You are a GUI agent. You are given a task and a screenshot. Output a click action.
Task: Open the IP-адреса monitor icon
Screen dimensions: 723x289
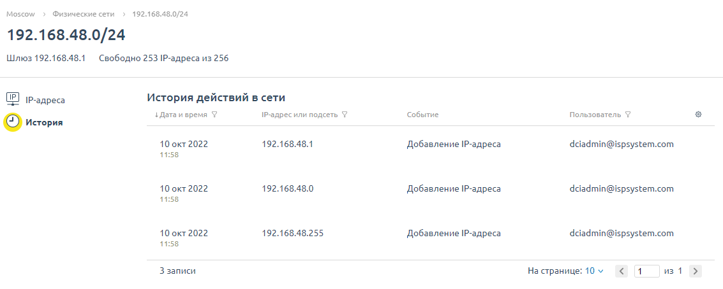tap(13, 99)
